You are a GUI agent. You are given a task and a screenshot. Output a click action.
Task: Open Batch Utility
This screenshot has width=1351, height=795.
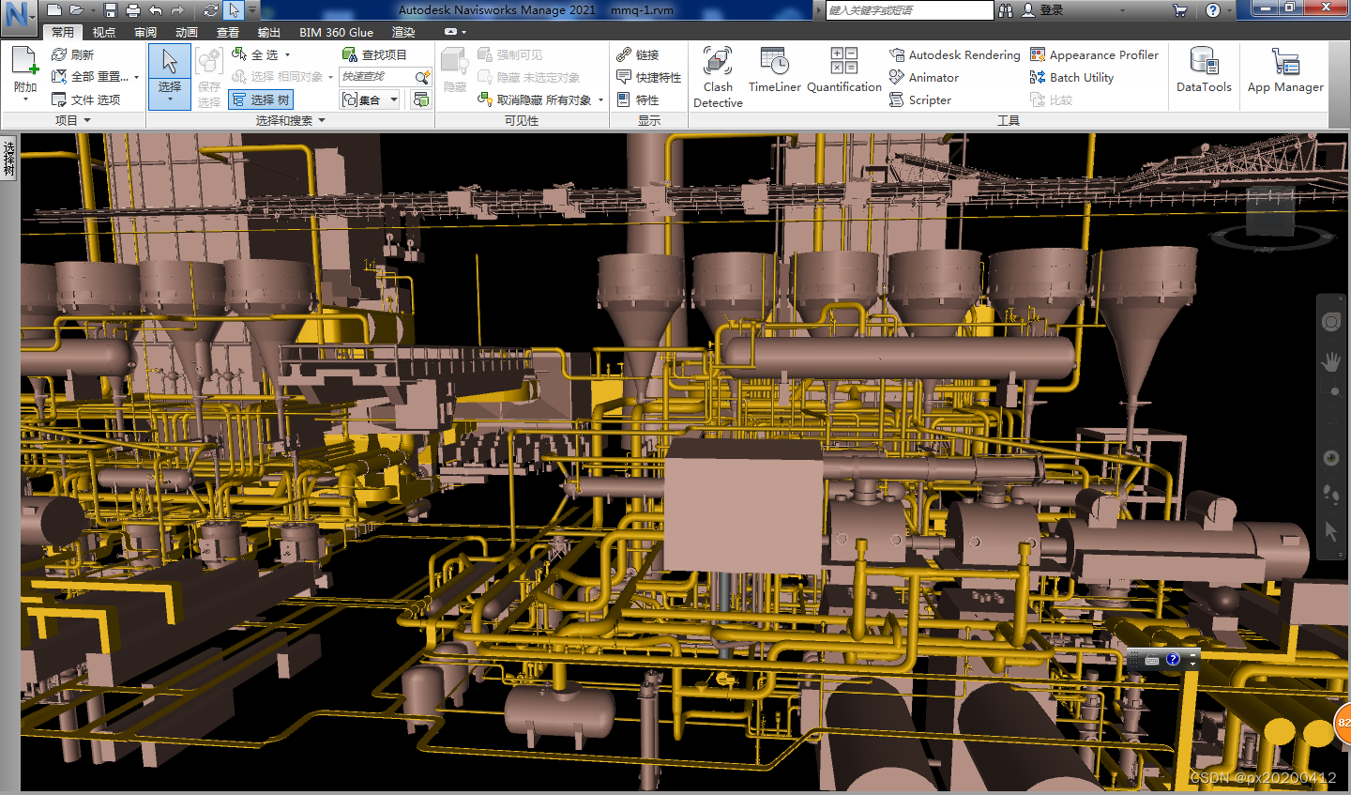[1071, 78]
